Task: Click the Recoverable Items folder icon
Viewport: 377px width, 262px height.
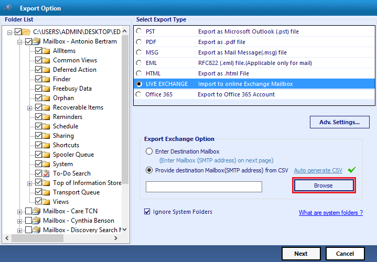Action: click(46, 107)
